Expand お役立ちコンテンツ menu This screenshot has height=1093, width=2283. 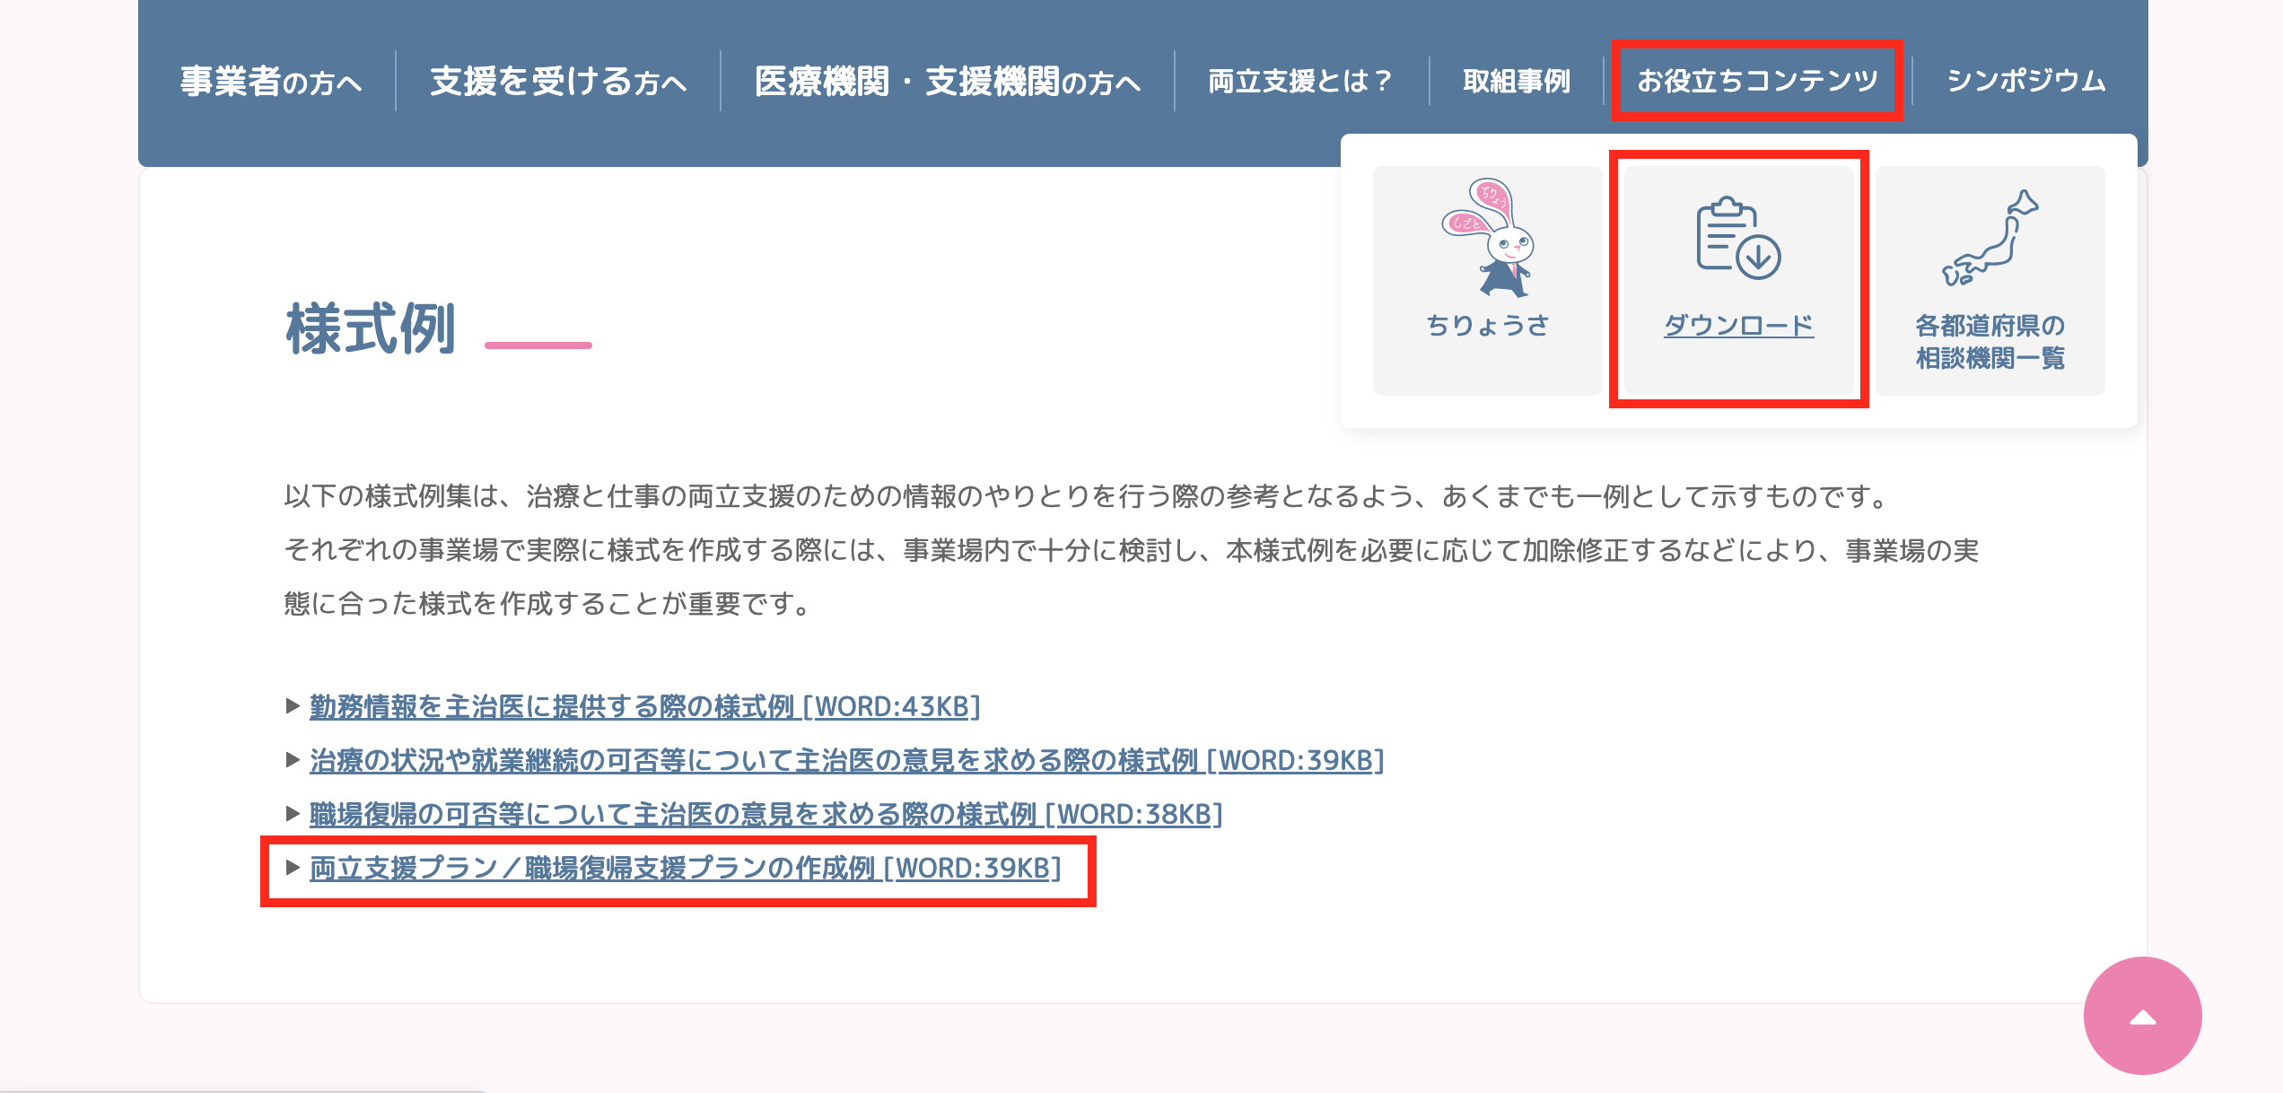pyautogui.click(x=1757, y=81)
